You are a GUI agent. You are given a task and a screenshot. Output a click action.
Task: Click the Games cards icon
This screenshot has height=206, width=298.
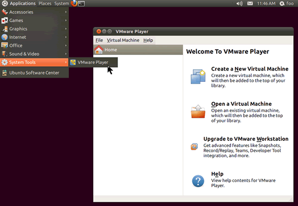[x=4, y=21]
